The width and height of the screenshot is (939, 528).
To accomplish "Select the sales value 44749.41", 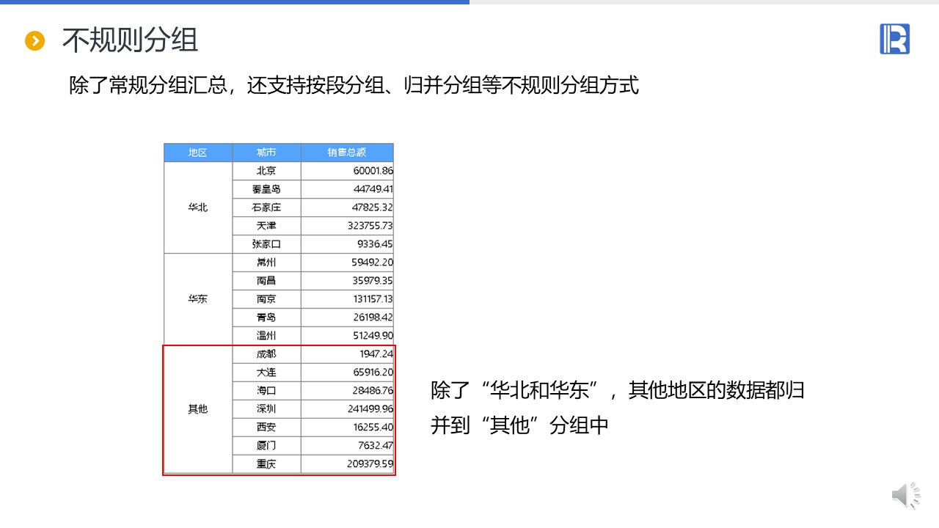I will [373, 189].
